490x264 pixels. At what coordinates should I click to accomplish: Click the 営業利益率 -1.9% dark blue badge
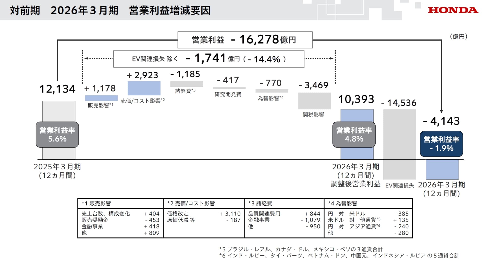(x=442, y=144)
